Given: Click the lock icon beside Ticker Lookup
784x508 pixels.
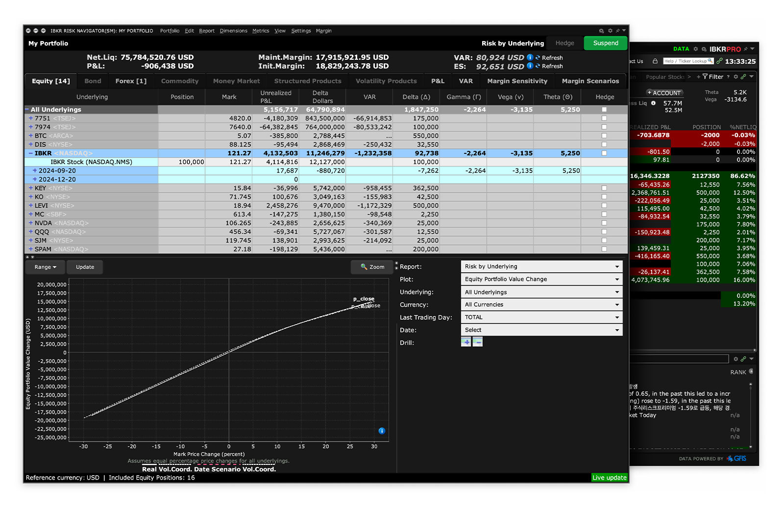Looking at the screenshot, I should 655,61.
